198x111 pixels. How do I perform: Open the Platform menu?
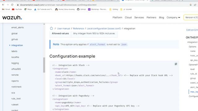(117, 18)
